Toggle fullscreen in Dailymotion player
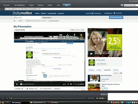The height and width of the screenshot is (104, 138). [71, 84]
